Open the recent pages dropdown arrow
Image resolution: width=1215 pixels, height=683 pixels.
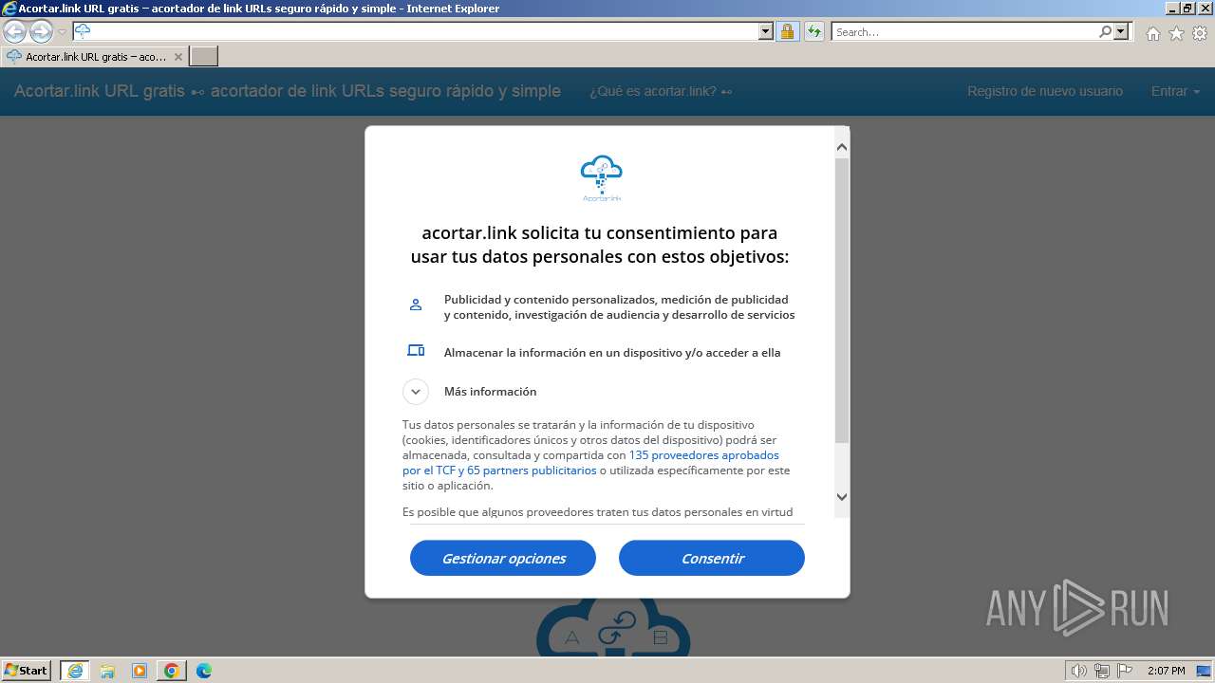tap(62, 32)
